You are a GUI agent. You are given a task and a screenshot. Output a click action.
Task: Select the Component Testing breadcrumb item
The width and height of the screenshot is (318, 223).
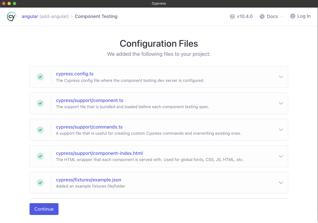pyautogui.click(x=96, y=16)
